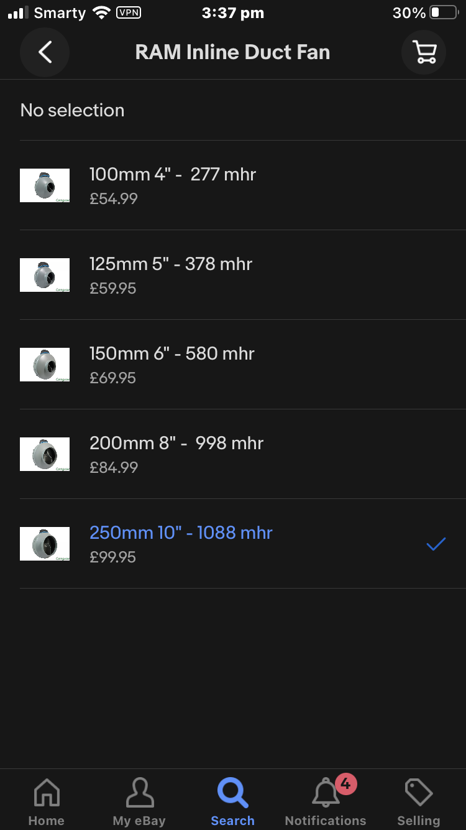The width and height of the screenshot is (466, 830).
Task: Choose the No selection option
Action: click(x=73, y=110)
